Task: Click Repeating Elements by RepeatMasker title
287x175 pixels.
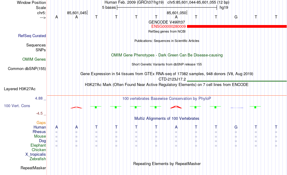Action: pos(167,164)
